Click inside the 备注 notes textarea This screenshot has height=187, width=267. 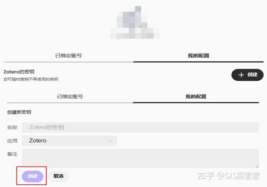(140, 158)
